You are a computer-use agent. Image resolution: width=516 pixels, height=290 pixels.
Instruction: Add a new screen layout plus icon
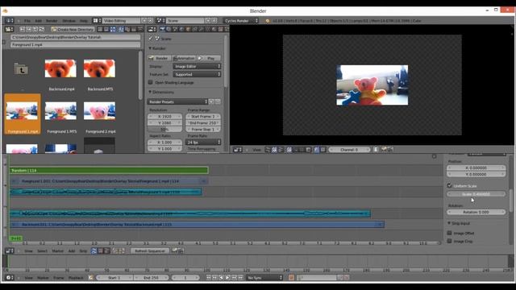point(144,20)
